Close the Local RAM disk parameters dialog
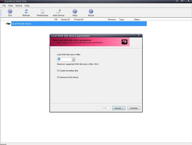192x145 pixels. 139,35
